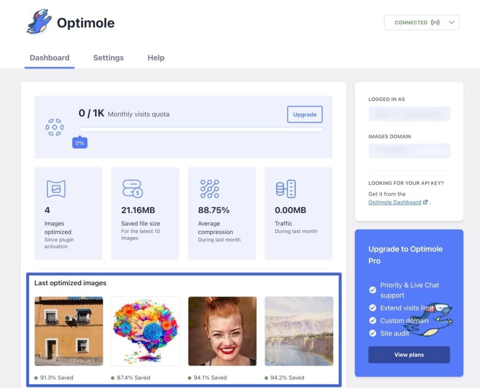Click the Upgrade button

[305, 114]
